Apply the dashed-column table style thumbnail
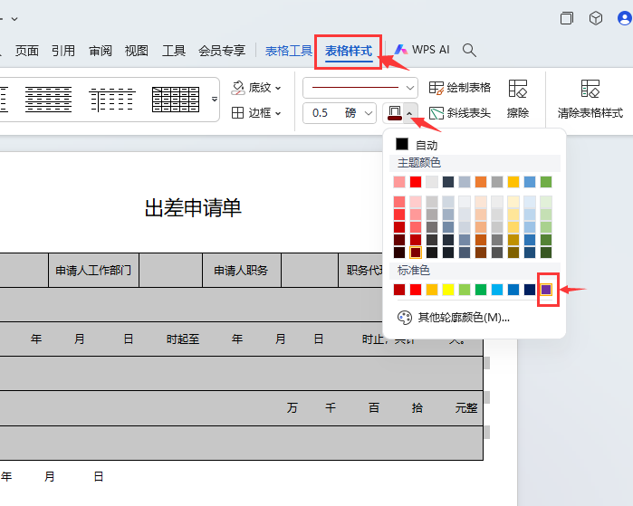Screen dimensions: 633x506 [112, 100]
